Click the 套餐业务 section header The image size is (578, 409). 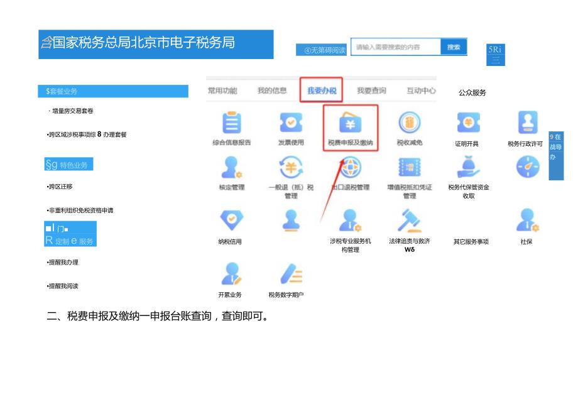(x=113, y=91)
